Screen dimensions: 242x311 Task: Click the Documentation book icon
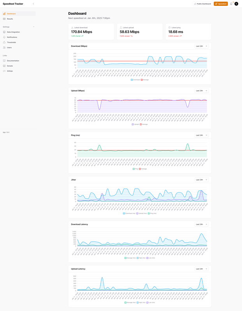(x=4, y=61)
